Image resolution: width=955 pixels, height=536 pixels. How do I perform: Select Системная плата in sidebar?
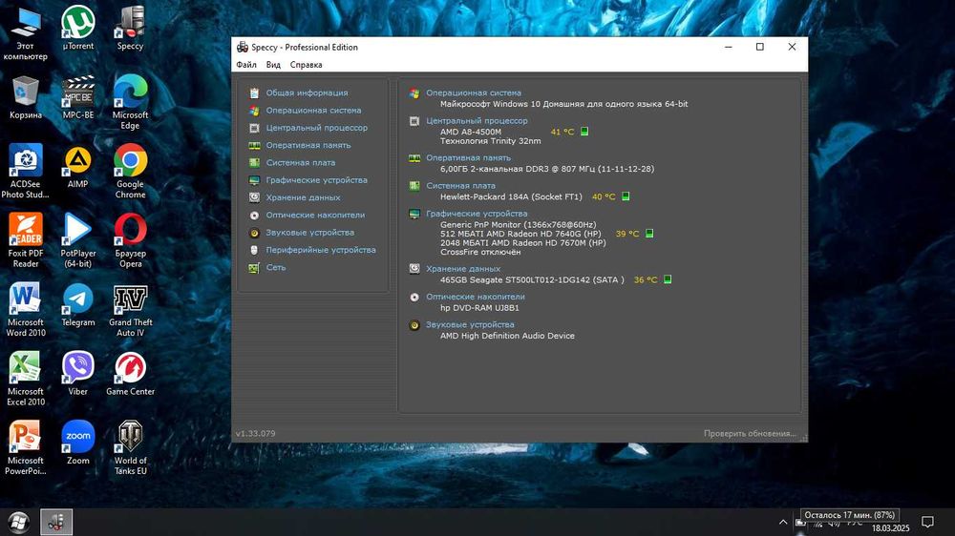click(300, 163)
